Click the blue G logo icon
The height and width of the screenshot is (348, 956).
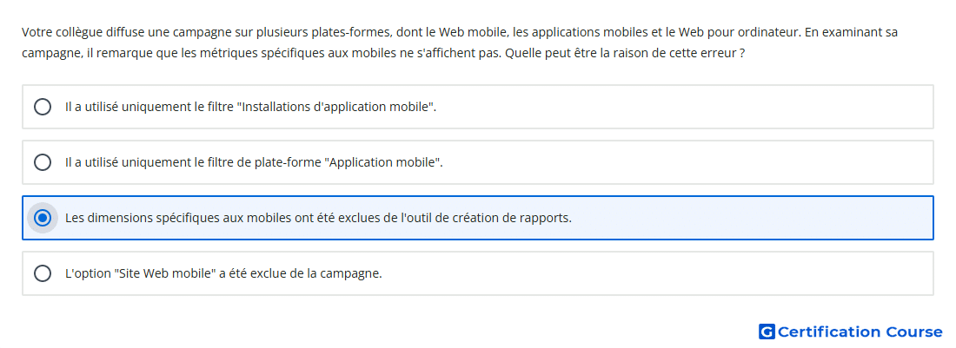[x=767, y=332]
